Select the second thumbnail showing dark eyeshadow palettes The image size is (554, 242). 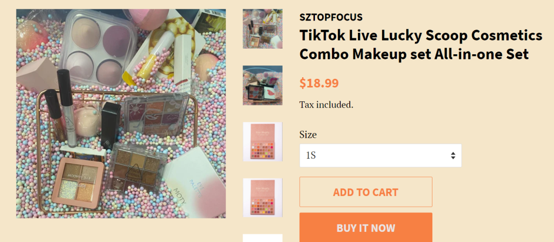click(262, 85)
